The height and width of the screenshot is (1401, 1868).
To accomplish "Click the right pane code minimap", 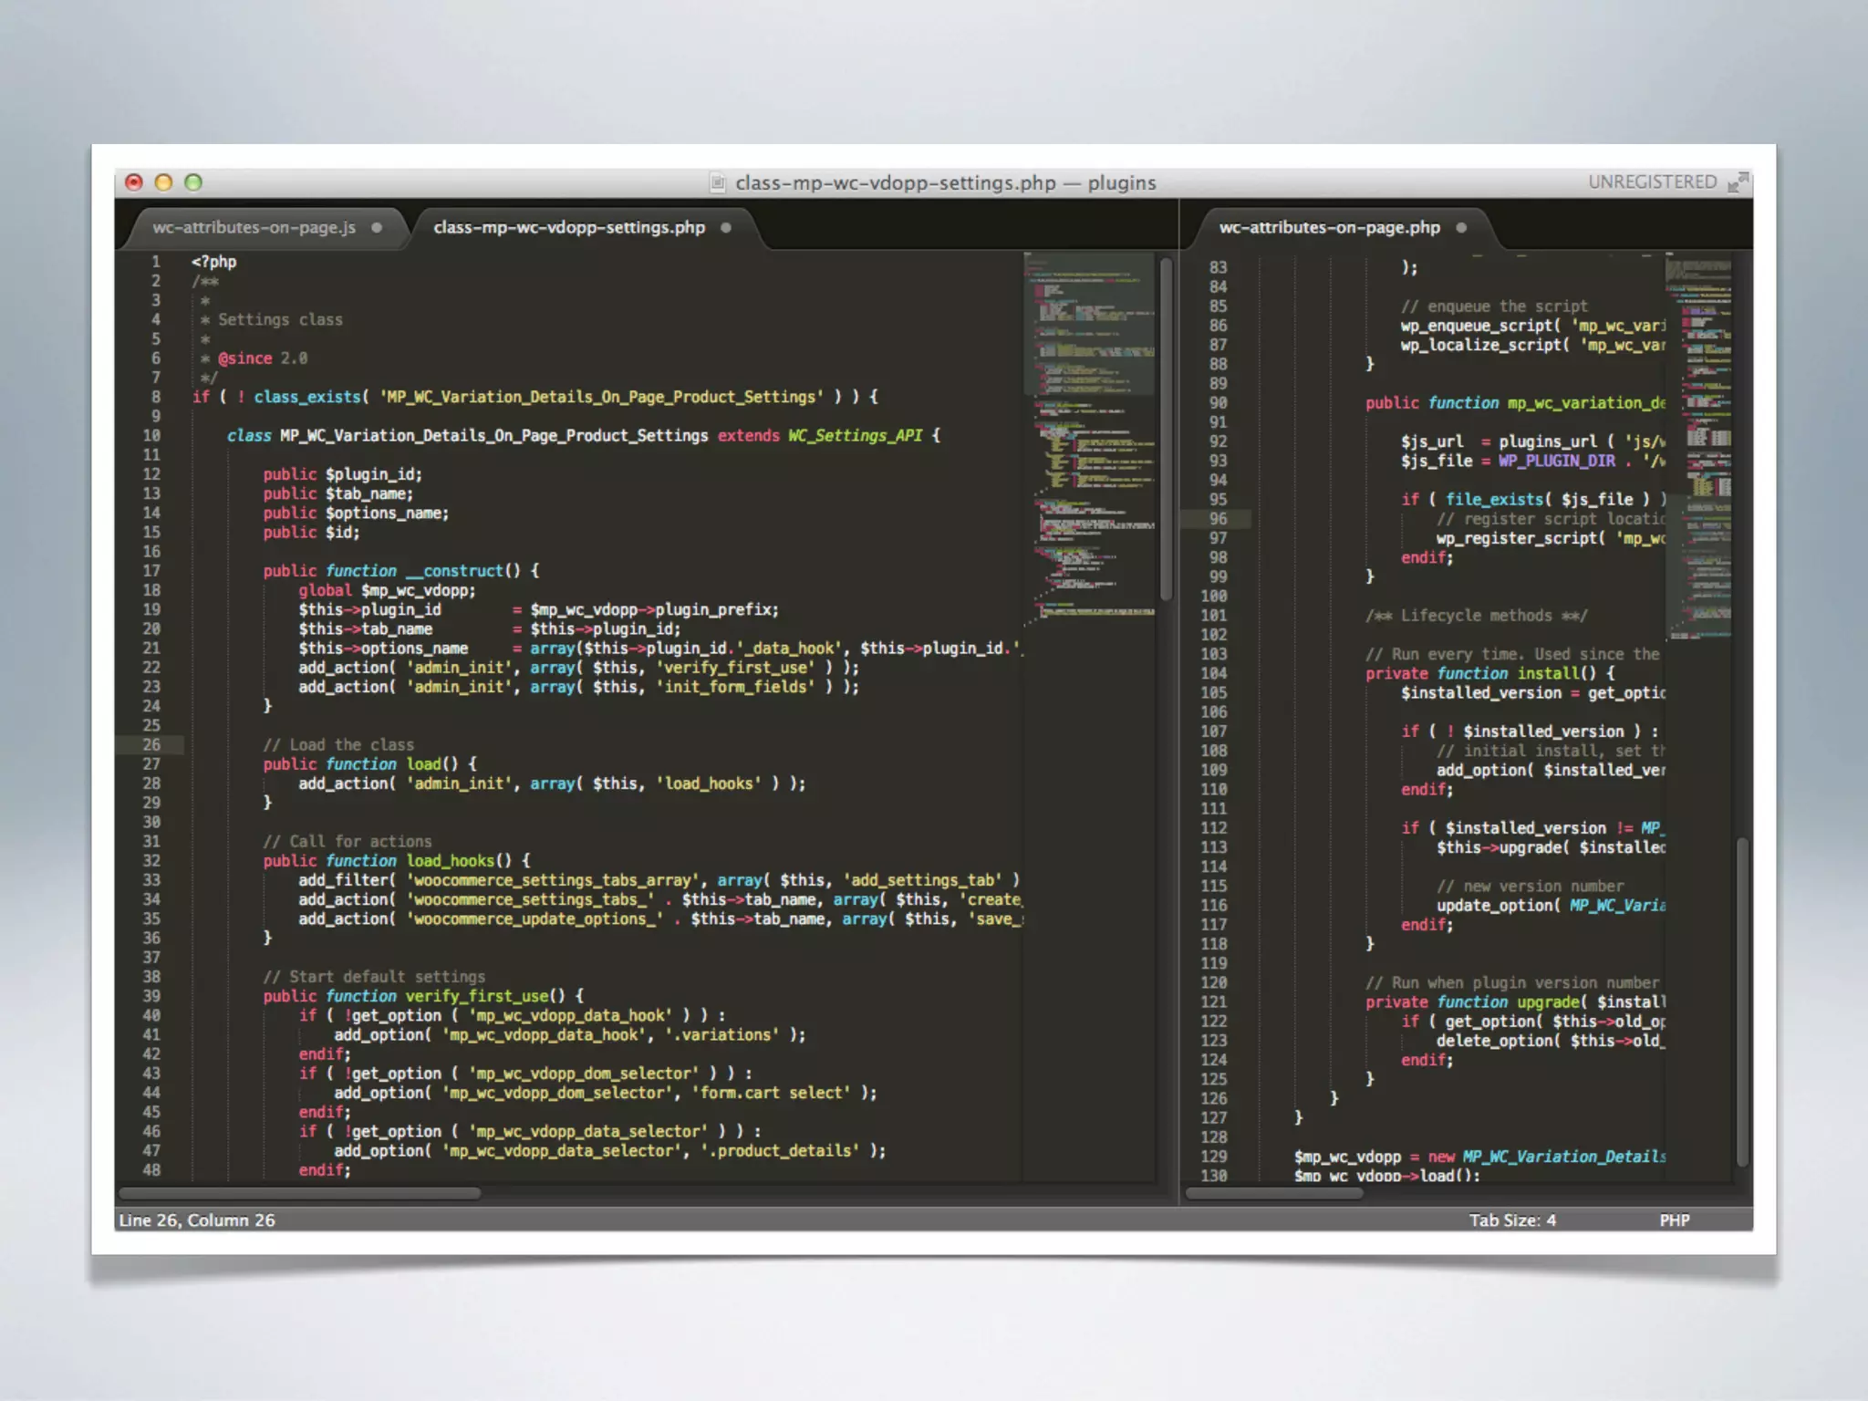I will tap(1698, 447).
